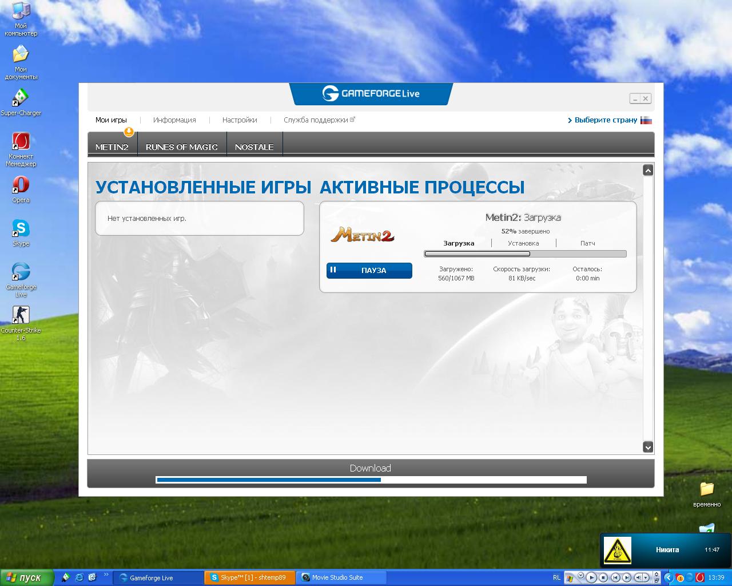Open the Информация tab
This screenshot has width=732, height=586.
[x=174, y=120]
